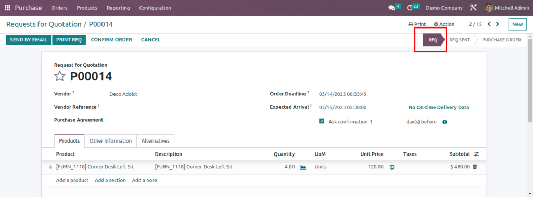
Task: Click Add a section link
Action: [110, 180]
